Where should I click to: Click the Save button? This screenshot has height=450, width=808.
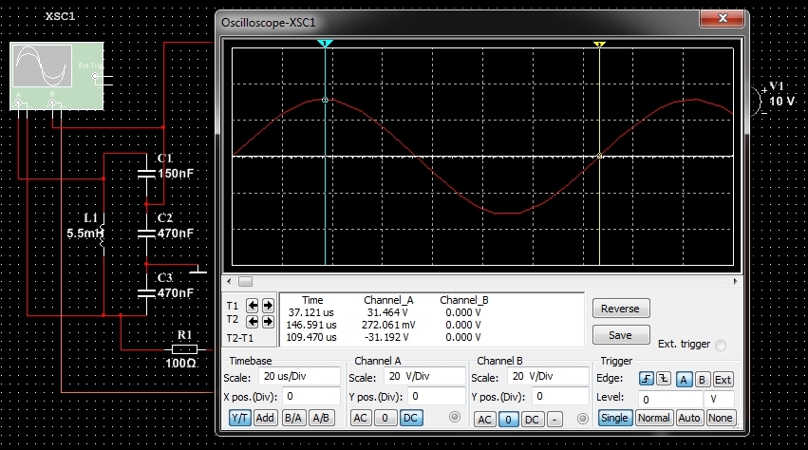pyautogui.click(x=620, y=335)
